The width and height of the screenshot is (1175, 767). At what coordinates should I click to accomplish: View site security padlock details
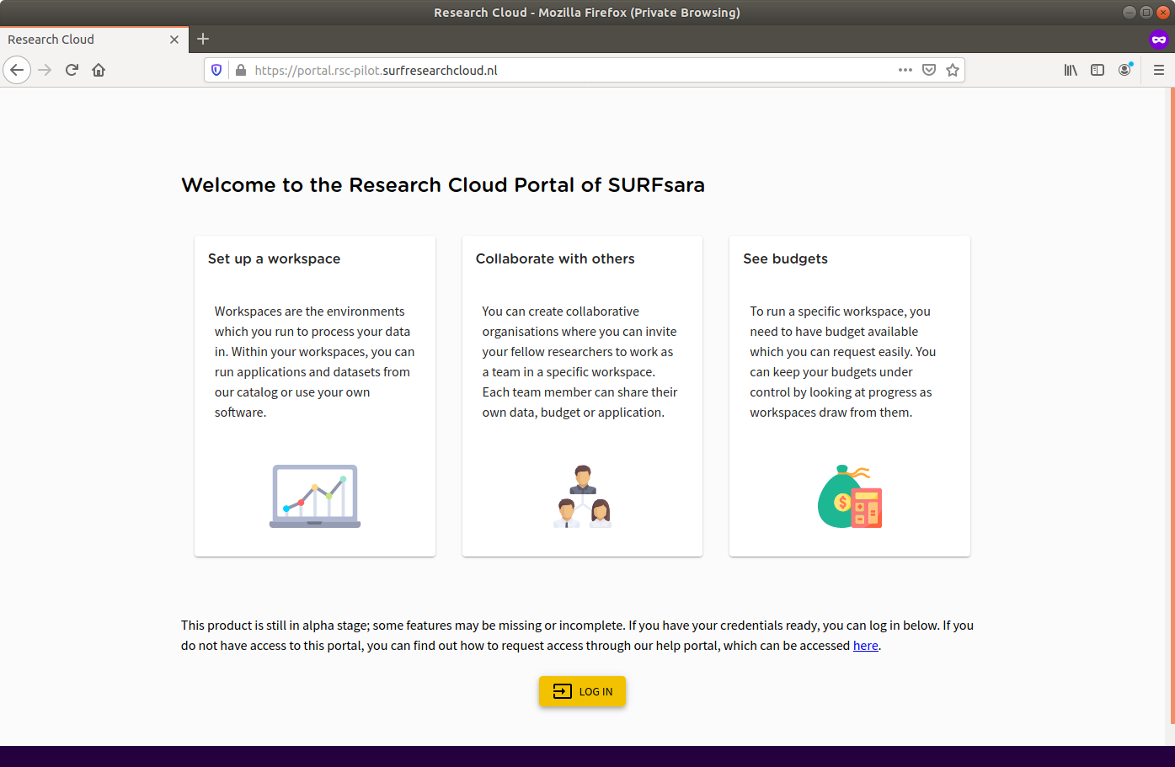(x=241, y=70)
